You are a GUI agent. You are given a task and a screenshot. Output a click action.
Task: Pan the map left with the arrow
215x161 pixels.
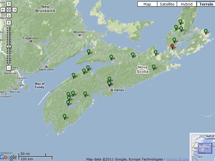pos(3,10)
